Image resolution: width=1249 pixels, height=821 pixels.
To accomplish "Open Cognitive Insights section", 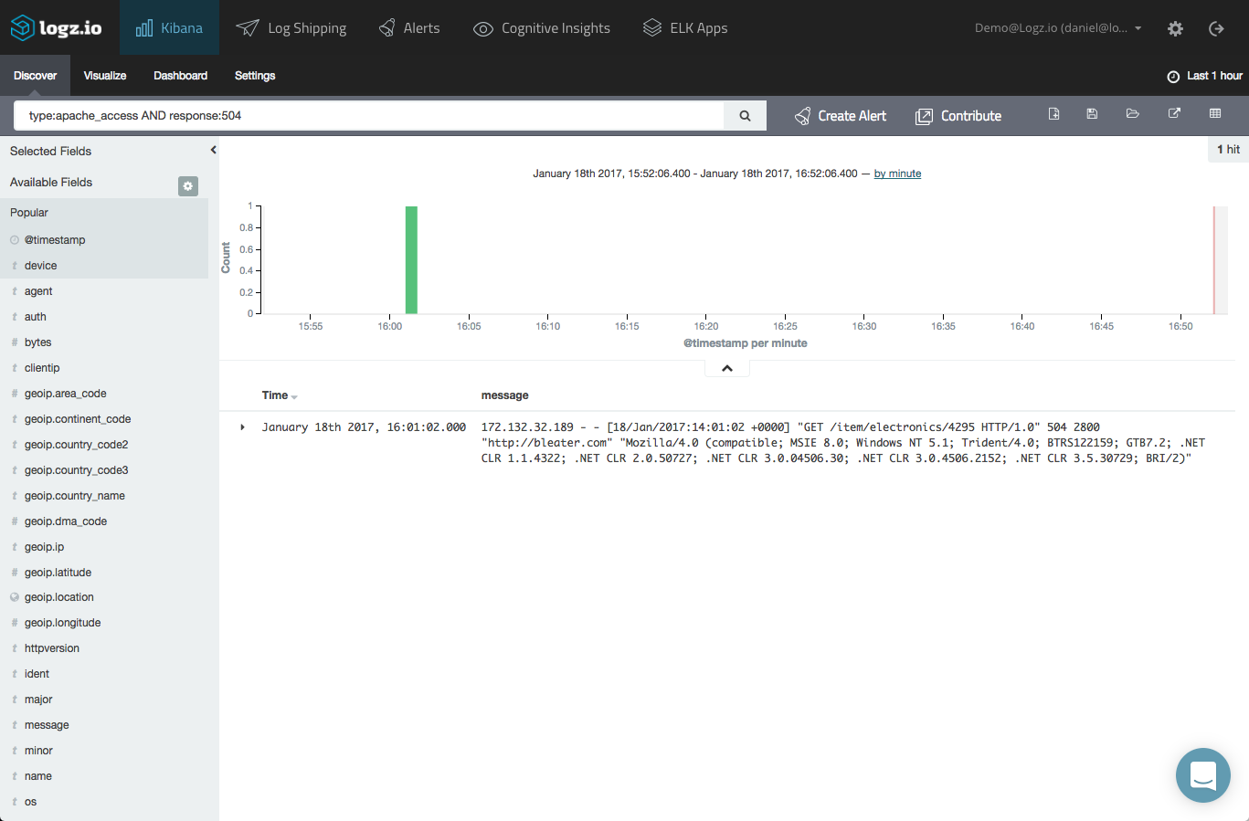I will (542, 28).
